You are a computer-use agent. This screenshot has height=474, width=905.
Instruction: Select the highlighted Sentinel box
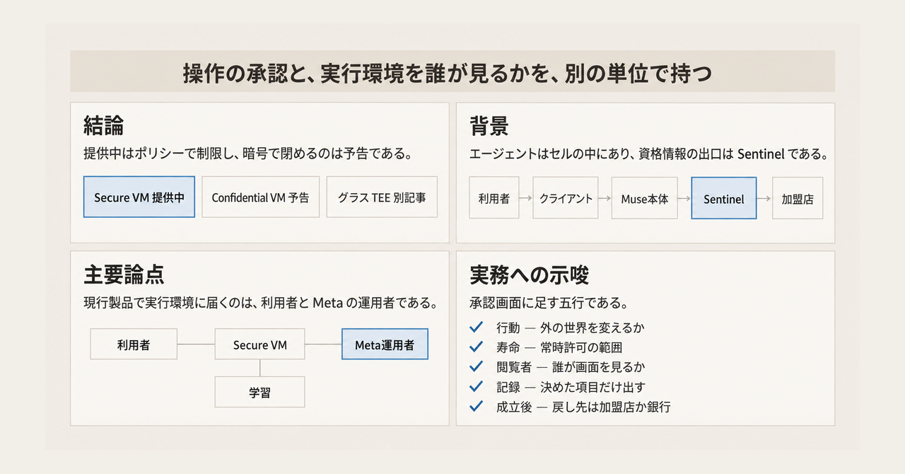[724, 198]
